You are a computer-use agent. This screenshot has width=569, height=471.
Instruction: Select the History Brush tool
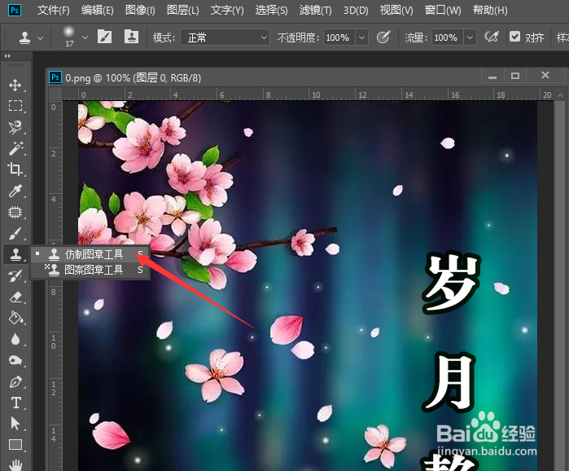[15, 276]
